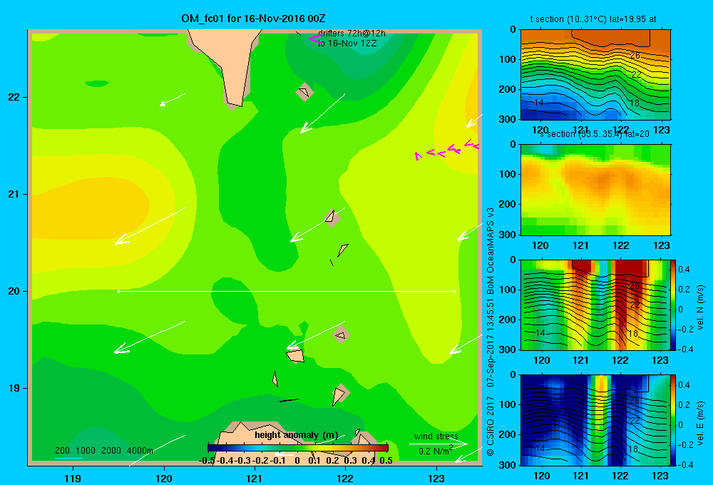Click the vel. E color scale bar
This screenshot has height=485, width=713.
tap(673, 420)
